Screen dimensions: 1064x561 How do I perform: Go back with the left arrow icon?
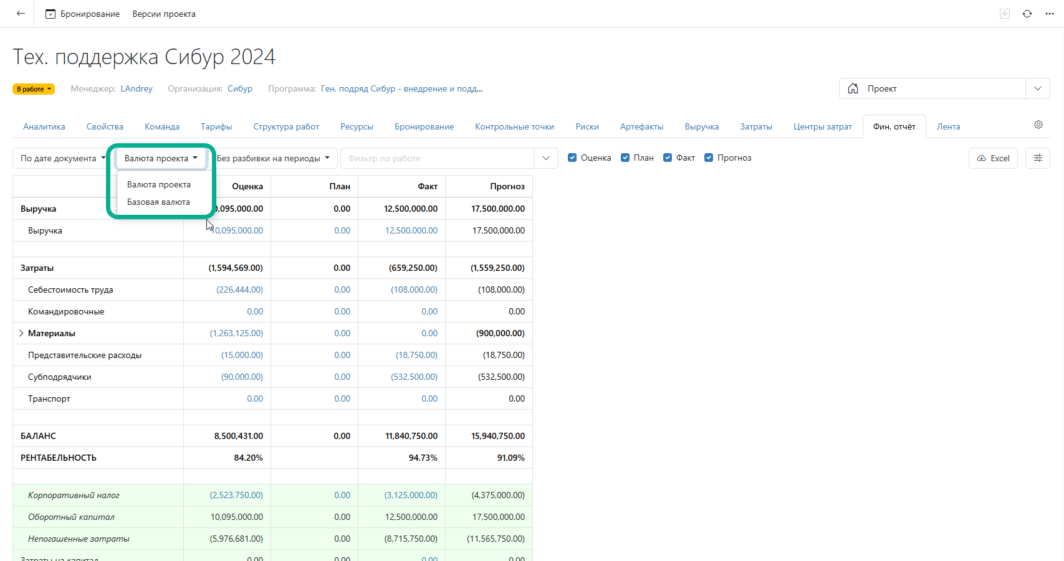coord(21,13)
